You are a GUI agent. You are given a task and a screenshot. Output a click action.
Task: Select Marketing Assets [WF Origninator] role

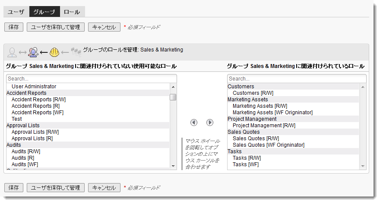(x=293, y=113)
